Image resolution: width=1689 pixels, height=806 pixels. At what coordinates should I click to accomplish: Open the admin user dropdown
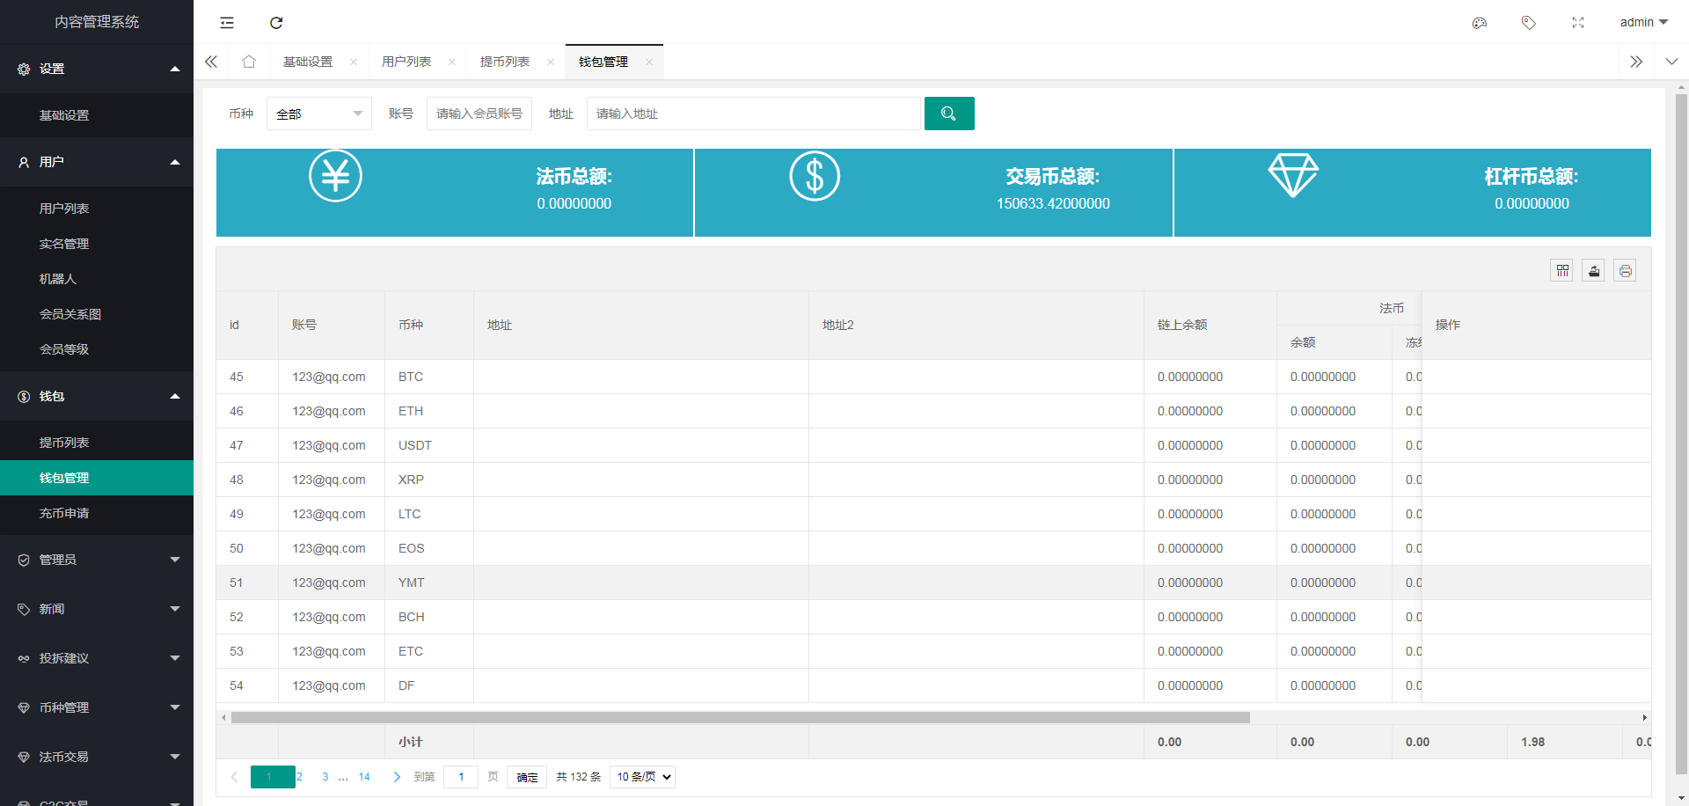point(1643,22)
